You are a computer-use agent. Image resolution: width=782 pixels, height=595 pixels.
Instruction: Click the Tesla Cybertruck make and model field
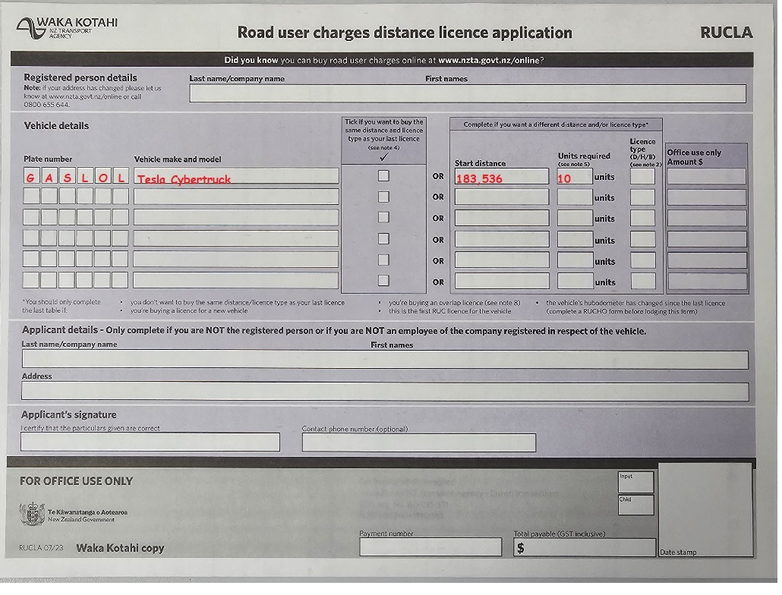(x=236, y=176)
